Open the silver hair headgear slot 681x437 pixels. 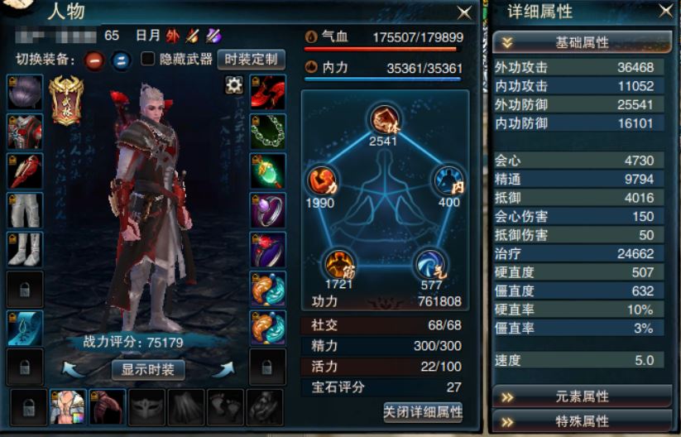click(25, 92)
